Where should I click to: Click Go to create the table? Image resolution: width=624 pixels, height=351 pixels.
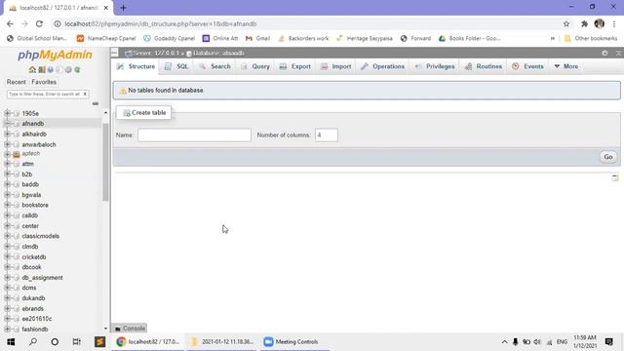(x=608, y=157)
